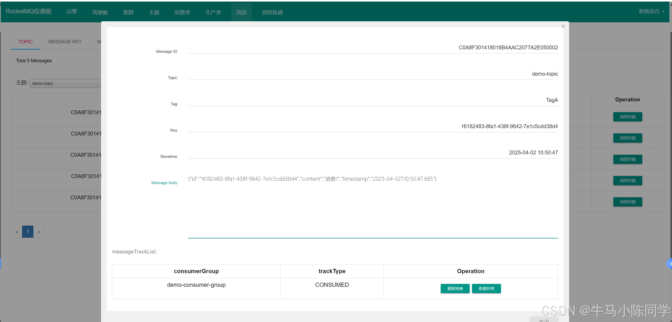672x322 pixels.
Task: Click last row 消息详情 button
Action: 628,202
